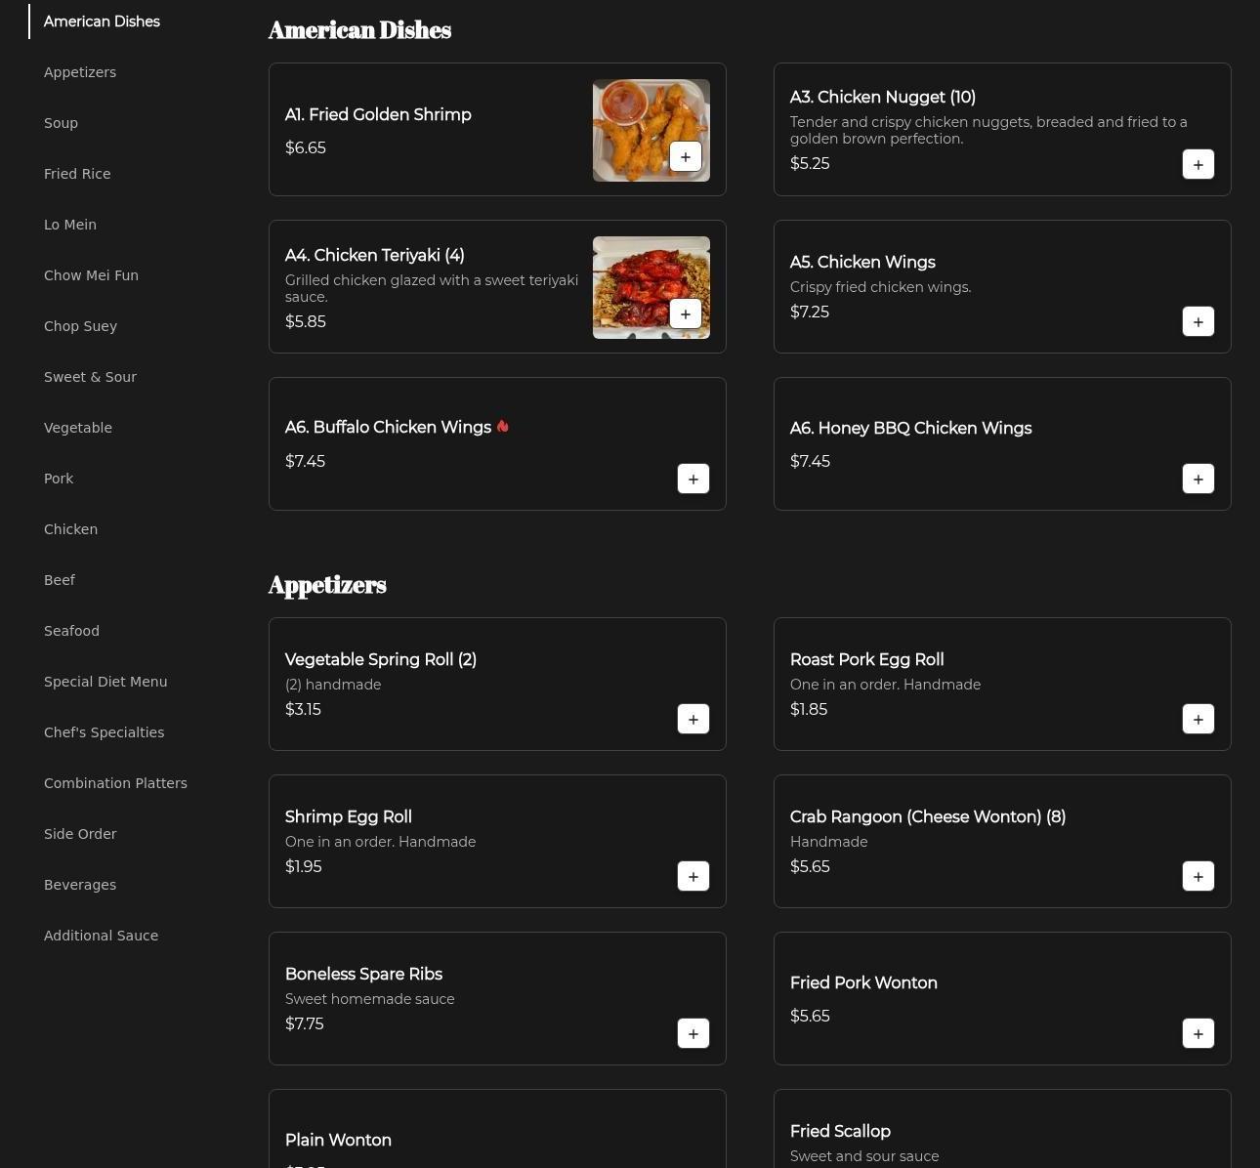Open A6. Honey BBQ Chicken Wings item title

[910, 428]
